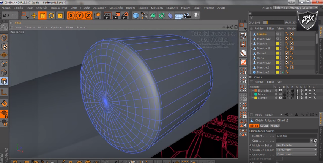This screenshot has width=323, height=163.
Task: Click the Undo arrow icon
Action: [x=6, y=16]
